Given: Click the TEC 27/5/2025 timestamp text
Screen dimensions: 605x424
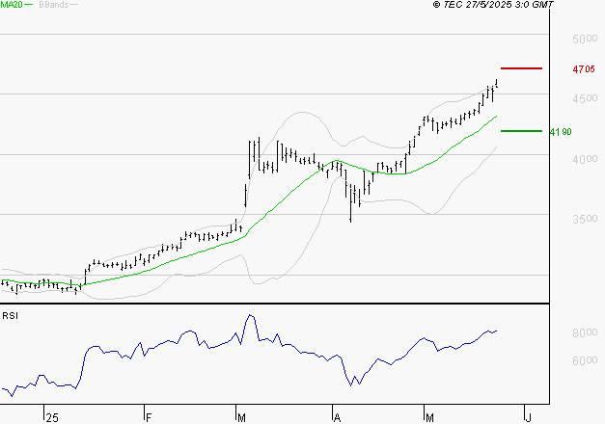Looking at the screenshot, I should pyautogui.click(x=493, y=5).
